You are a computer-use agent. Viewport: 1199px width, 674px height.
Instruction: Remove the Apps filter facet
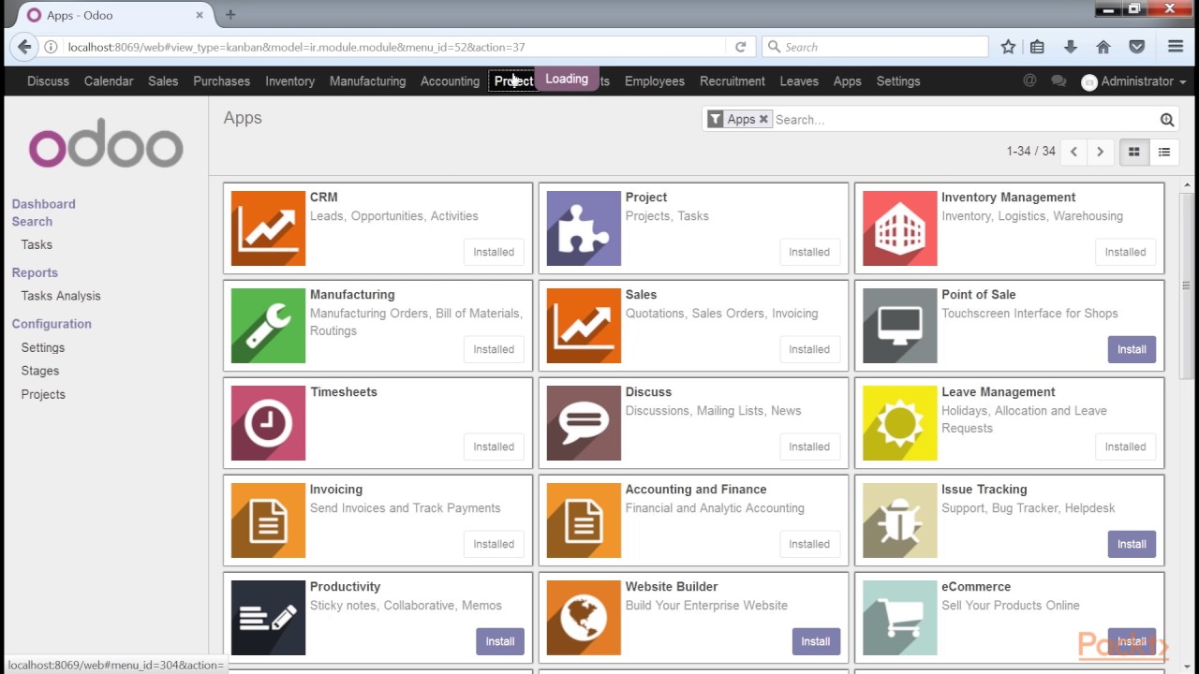[763, 119]
